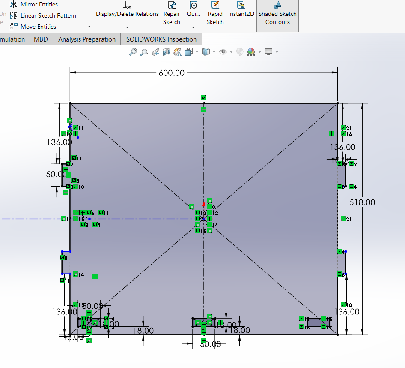Expand the Linear Sketch Pattern dropdown arrow
Screen dimensions: 405x368
(x=89, y=15)
